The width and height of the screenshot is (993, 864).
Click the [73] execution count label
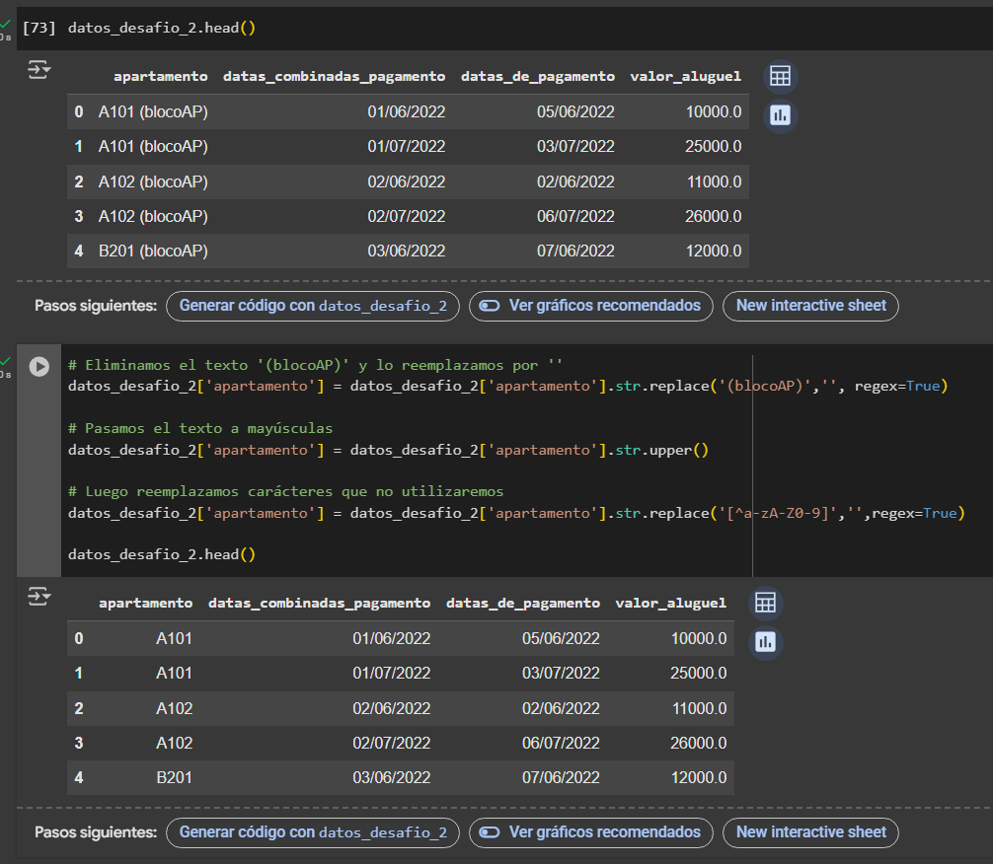click(39, 28)
